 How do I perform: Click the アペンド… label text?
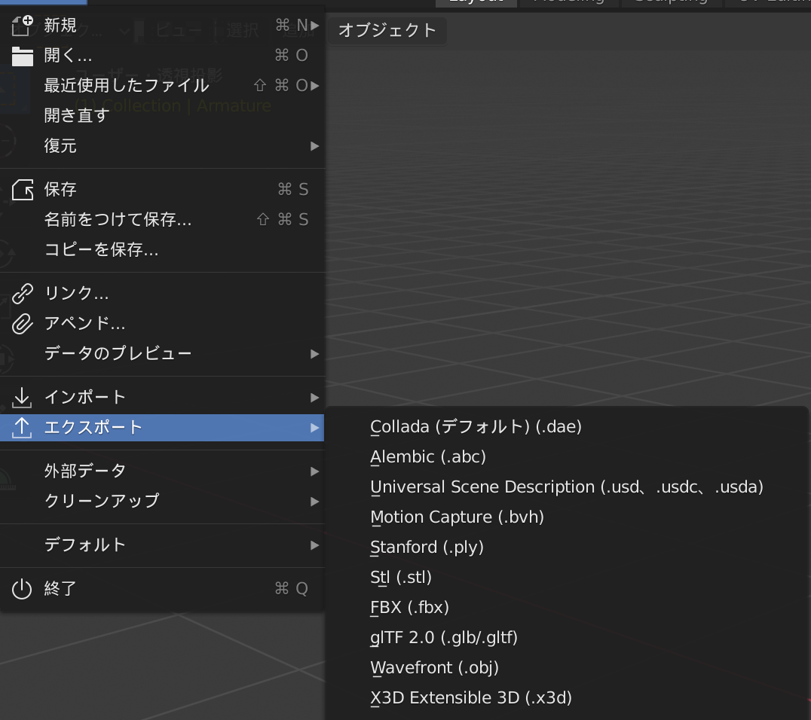coord(85,323)
